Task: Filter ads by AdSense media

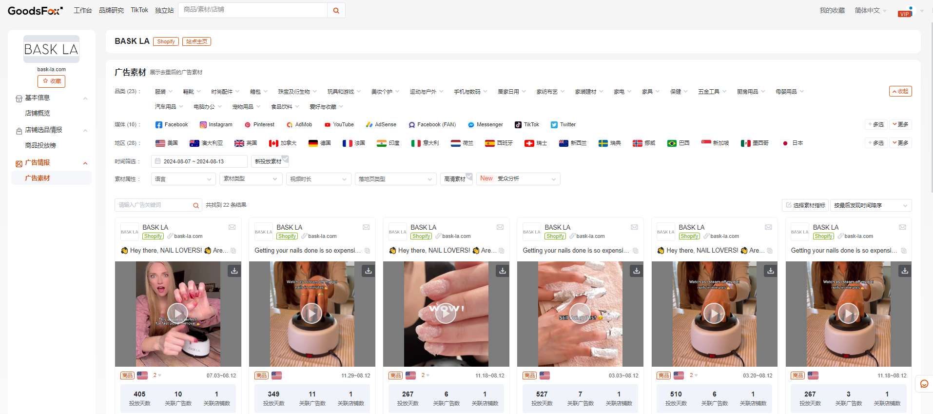Action: pyautogui.click(x=381, y=125)
